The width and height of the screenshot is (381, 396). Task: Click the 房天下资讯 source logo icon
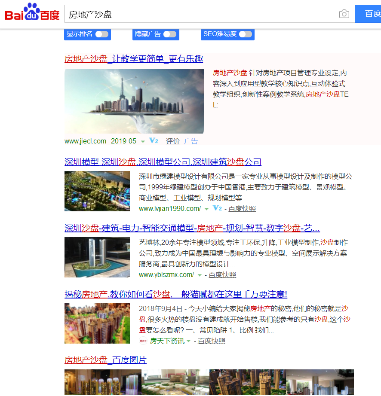click(143, 341)
